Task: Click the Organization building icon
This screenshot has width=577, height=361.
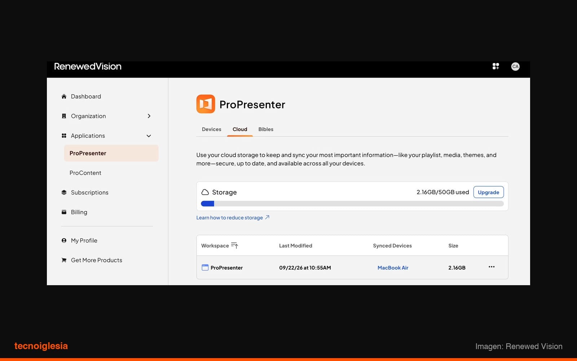Action: click(x=64, y=116)
